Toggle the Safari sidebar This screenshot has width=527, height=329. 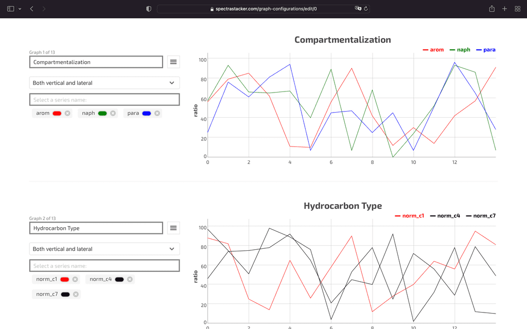(10, 9)
